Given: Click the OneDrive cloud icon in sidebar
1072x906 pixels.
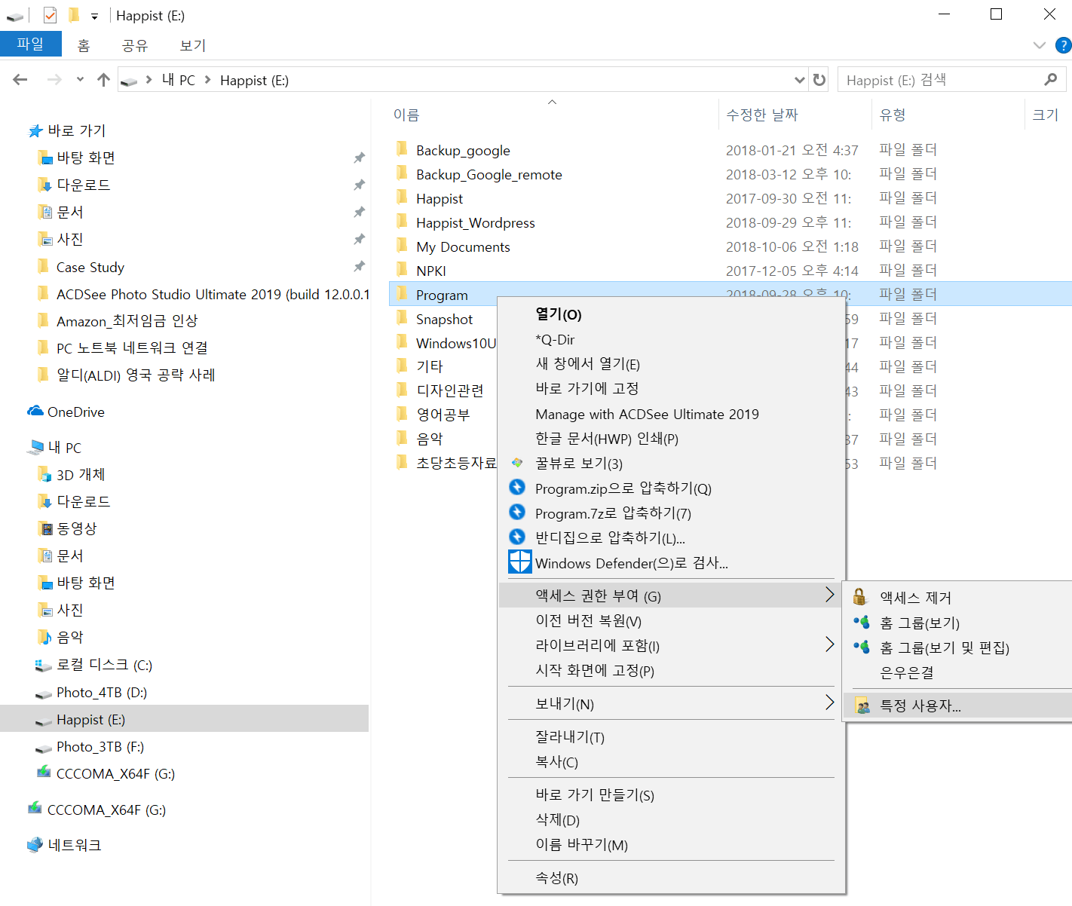Looking at the screenshot, I should point(35,412).
